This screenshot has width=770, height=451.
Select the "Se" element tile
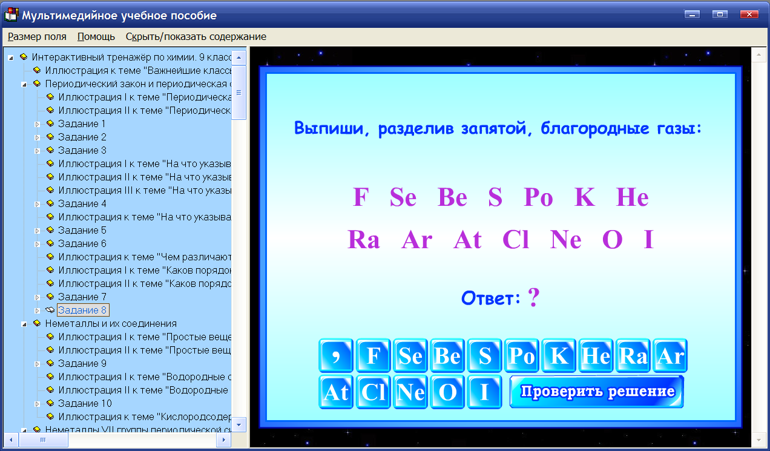coord(410,356)
